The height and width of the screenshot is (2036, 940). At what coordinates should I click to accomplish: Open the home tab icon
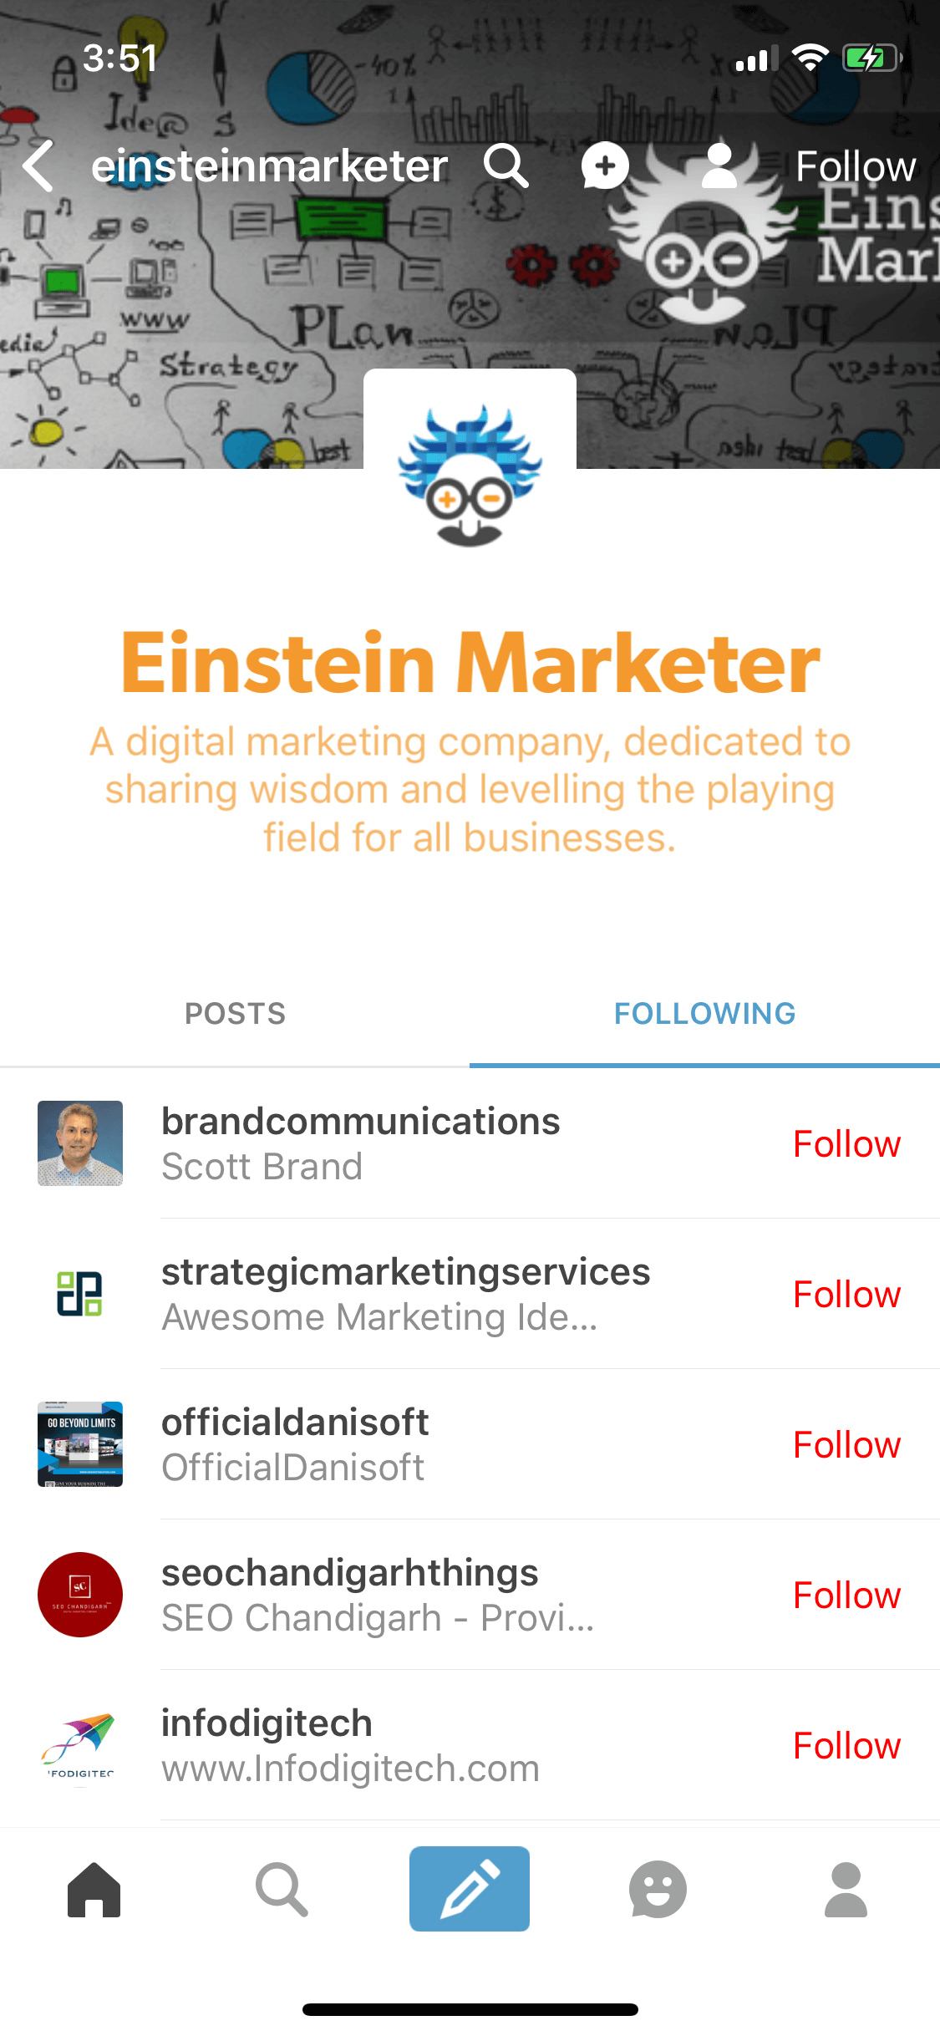tap(94, 1889)
